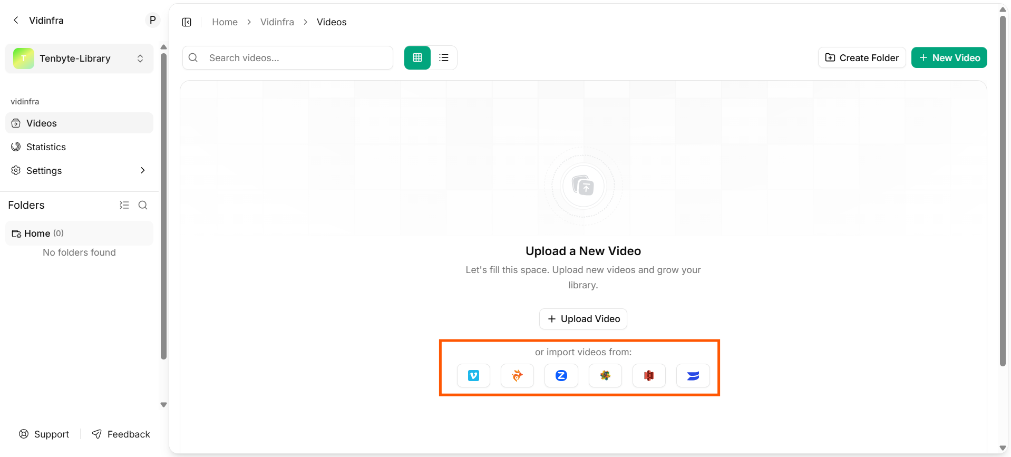Open the P profile avatar
The width and height of the screenshot is (1011, 457).
(152, 20)
